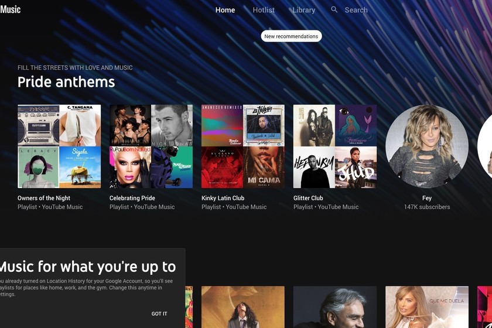Click the Kinky Latin Club title
The width and height of the screenshot is (492, 328).
(223, 198)
